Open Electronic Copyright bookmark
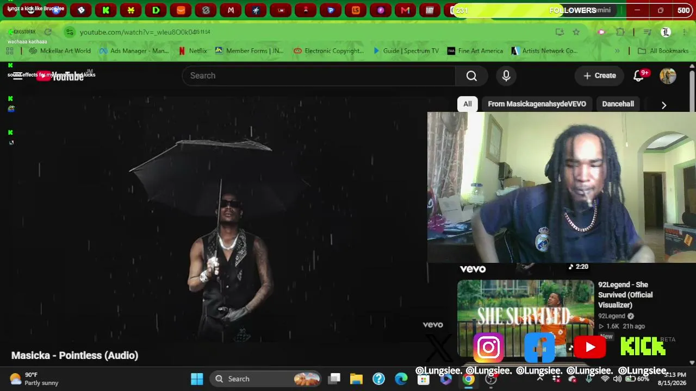This screenshot has width=696, height=391. (x=329, y=51)
